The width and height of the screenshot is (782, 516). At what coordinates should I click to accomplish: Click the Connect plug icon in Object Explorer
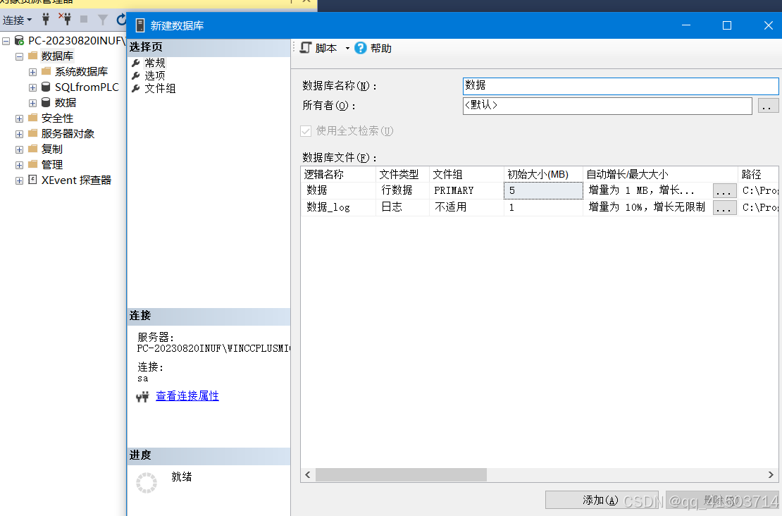point(46,20)
